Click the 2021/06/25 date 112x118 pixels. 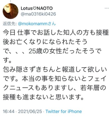pyautogui.click(x=30, y=112)
